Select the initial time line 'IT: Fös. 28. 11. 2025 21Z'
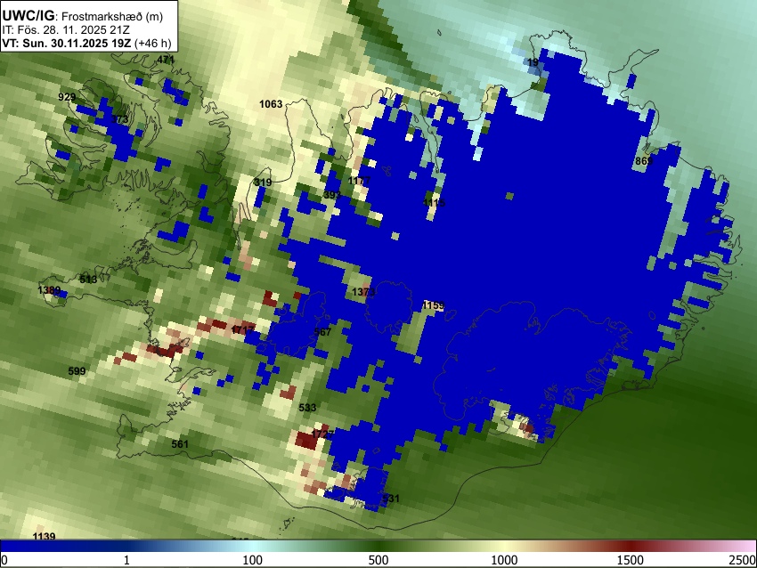 tap(66, 30)
